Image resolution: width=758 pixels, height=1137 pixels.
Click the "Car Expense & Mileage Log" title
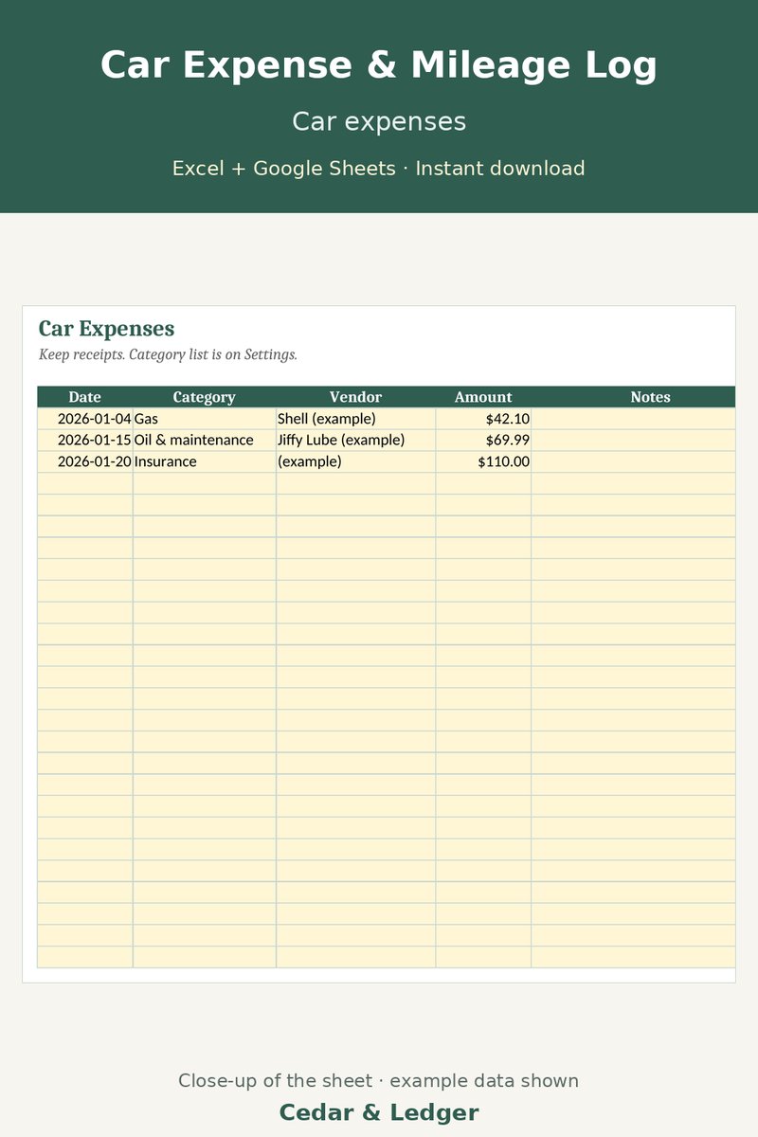click(x=379, y=66)
